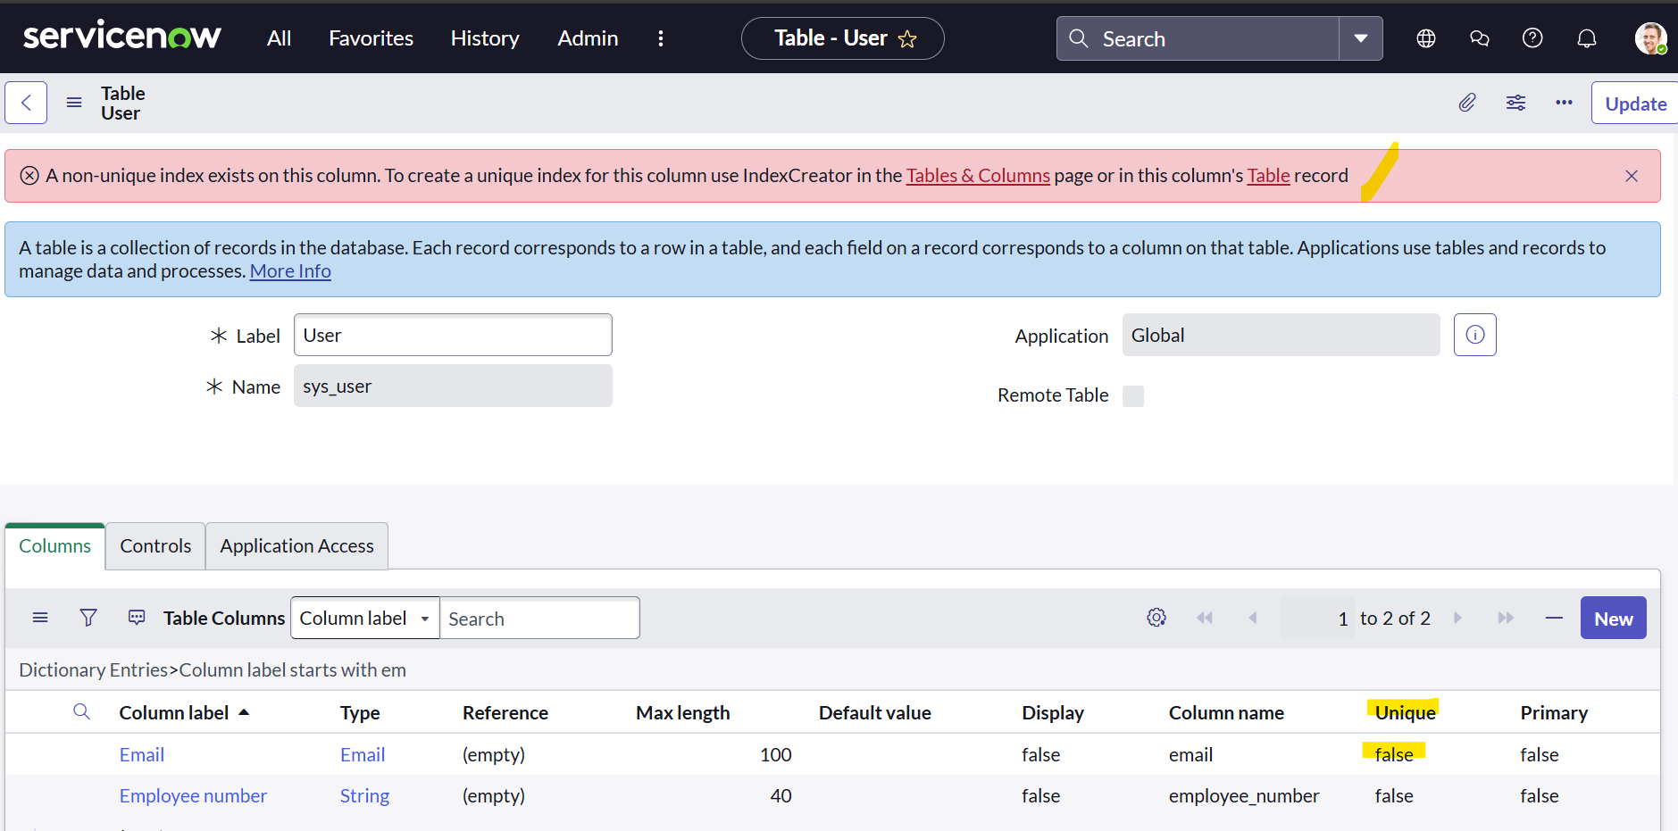Click the New button in Table Columns
1678x831 pixels.
pyautogui.click(x=1613, y=618)
